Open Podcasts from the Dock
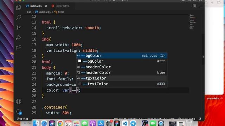225x126 pixels. point(93,123)
